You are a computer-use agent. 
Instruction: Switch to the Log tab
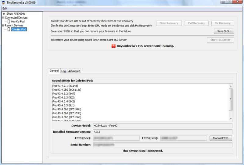coord(63,71)
